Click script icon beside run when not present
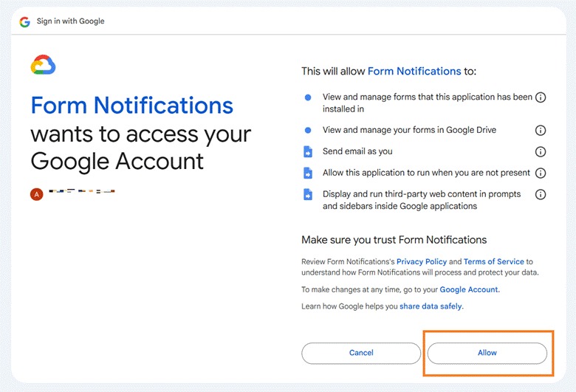The image size is (576, 392). pyautogui.click(x=308, y=173)
